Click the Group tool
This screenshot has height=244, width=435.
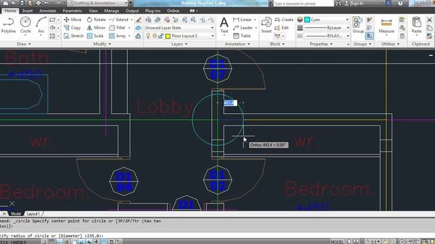click(358, 25)
